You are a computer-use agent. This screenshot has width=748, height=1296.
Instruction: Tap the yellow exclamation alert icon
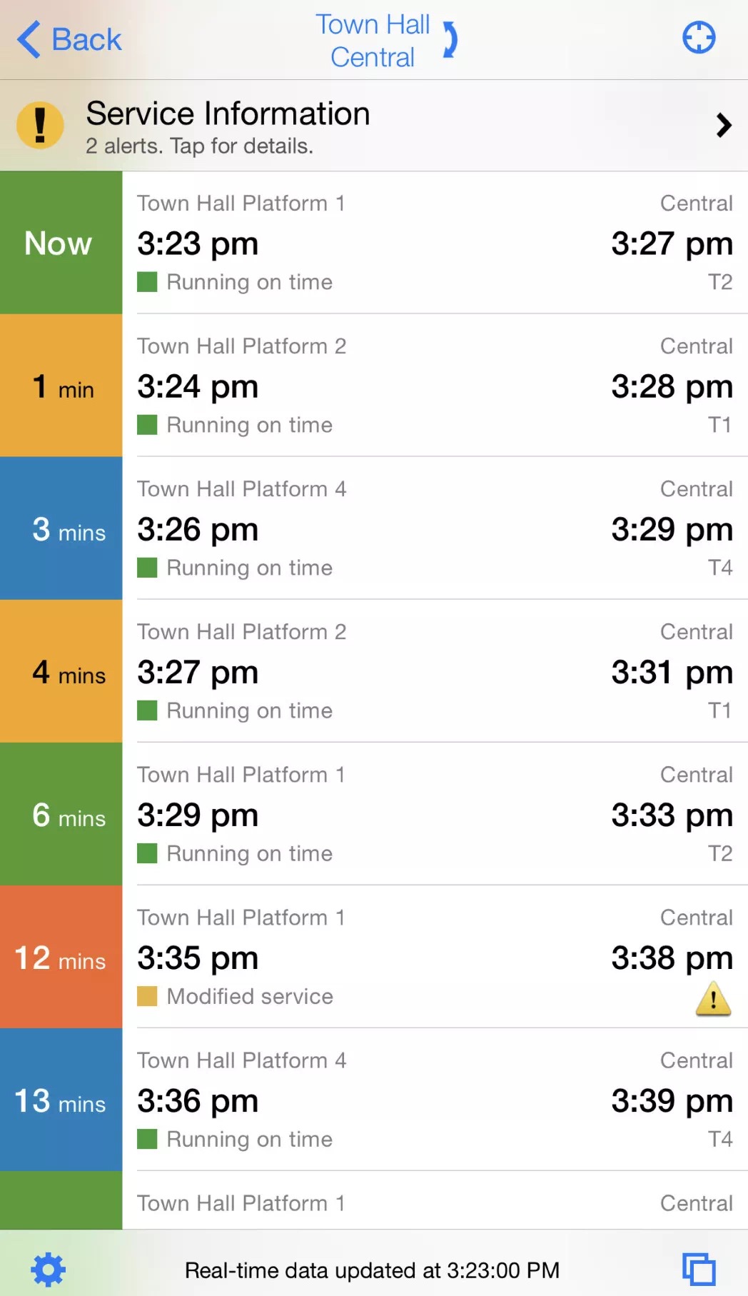40,125
